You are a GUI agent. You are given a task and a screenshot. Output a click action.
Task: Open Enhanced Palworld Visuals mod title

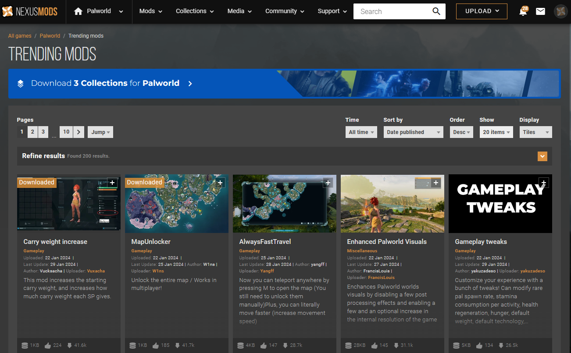387,242
